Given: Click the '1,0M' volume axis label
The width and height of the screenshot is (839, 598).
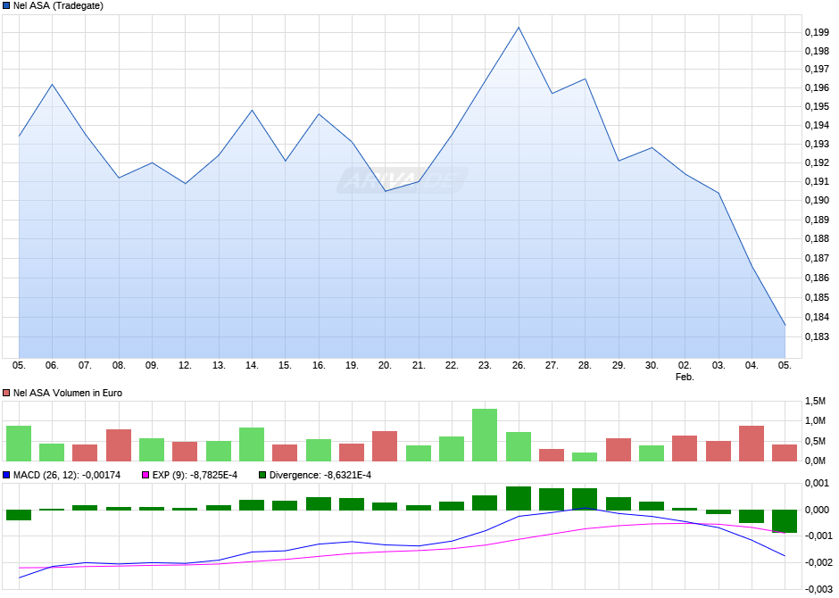Looking at the screenshot, I should 816,421.
